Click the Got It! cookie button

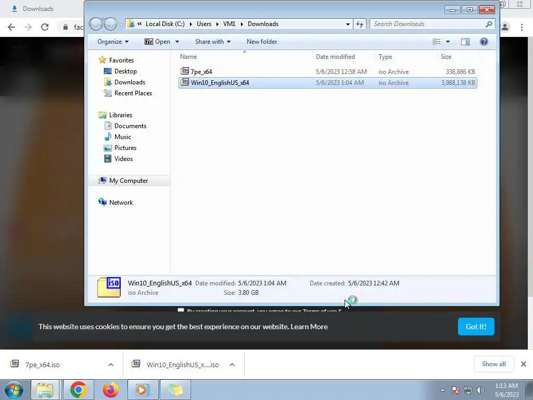[476, 327]
